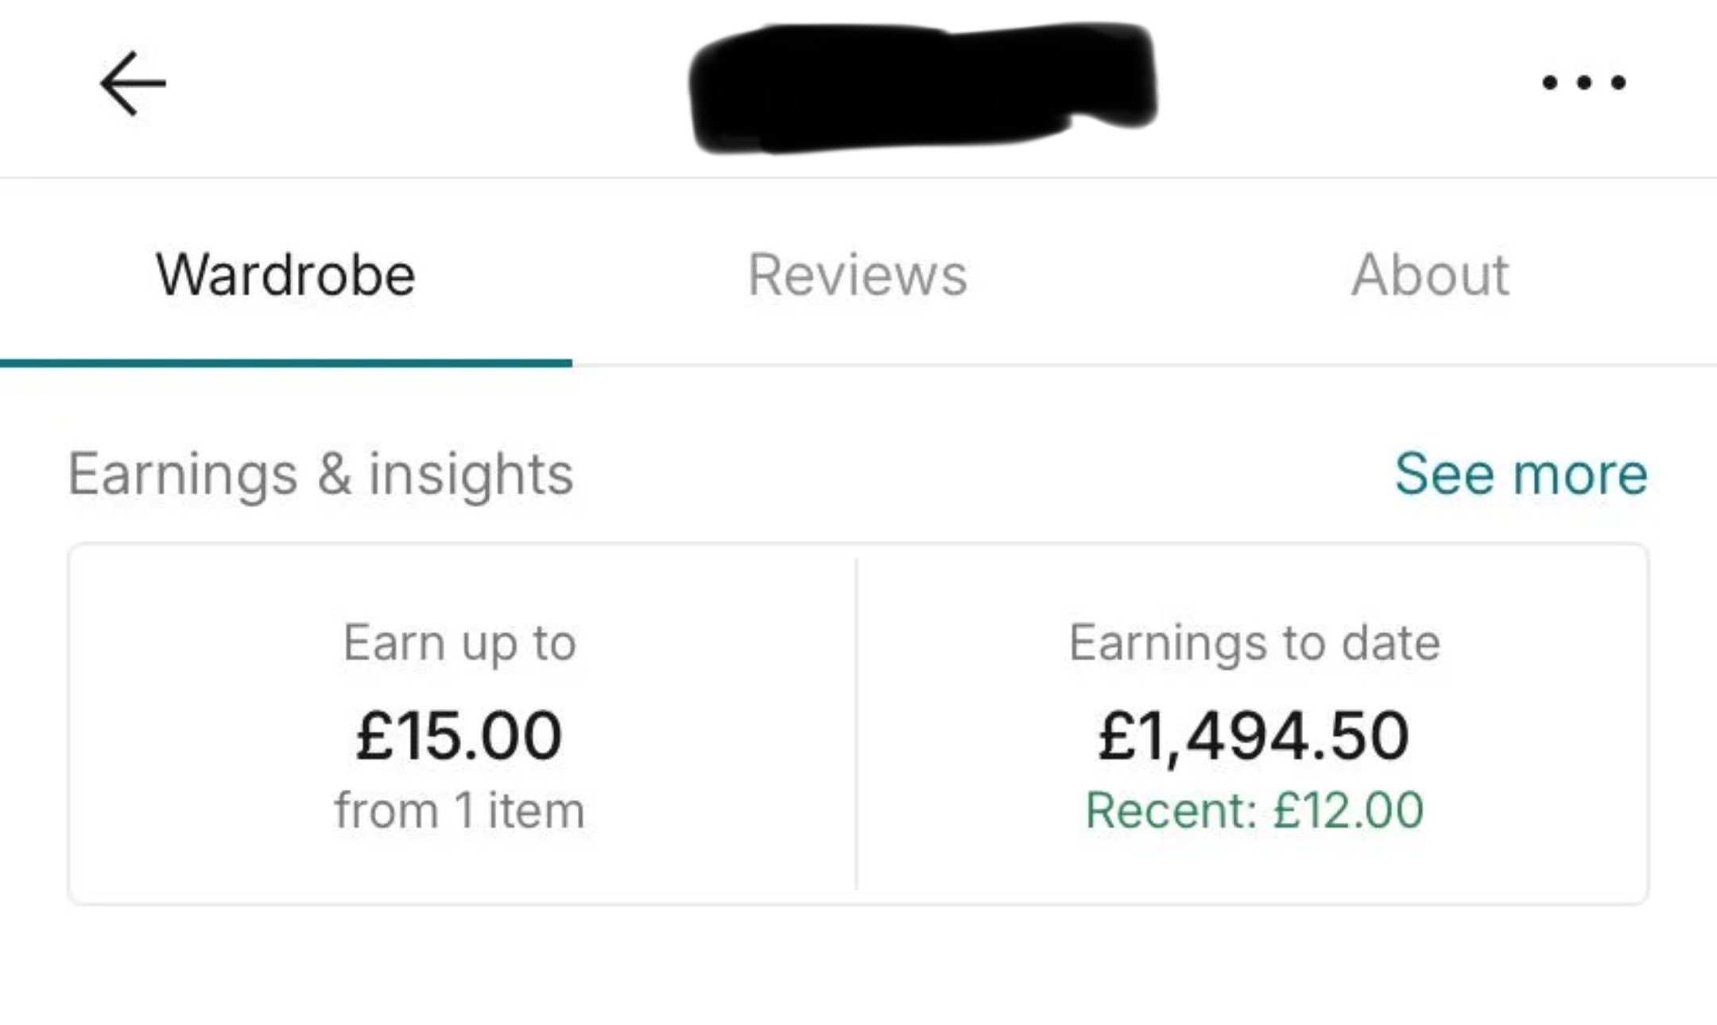This screenshot has height=1025, width=1717.
Task: Tap the blacked-out username title
Action: [922, 87]
